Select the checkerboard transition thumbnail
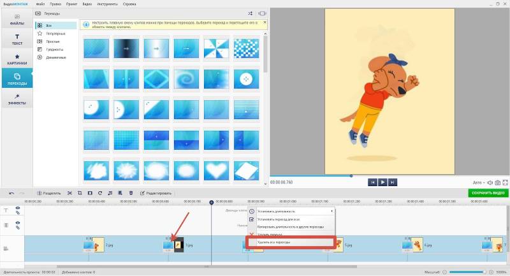The height and width of the screenshot is (276, 510). pos(246,48)
